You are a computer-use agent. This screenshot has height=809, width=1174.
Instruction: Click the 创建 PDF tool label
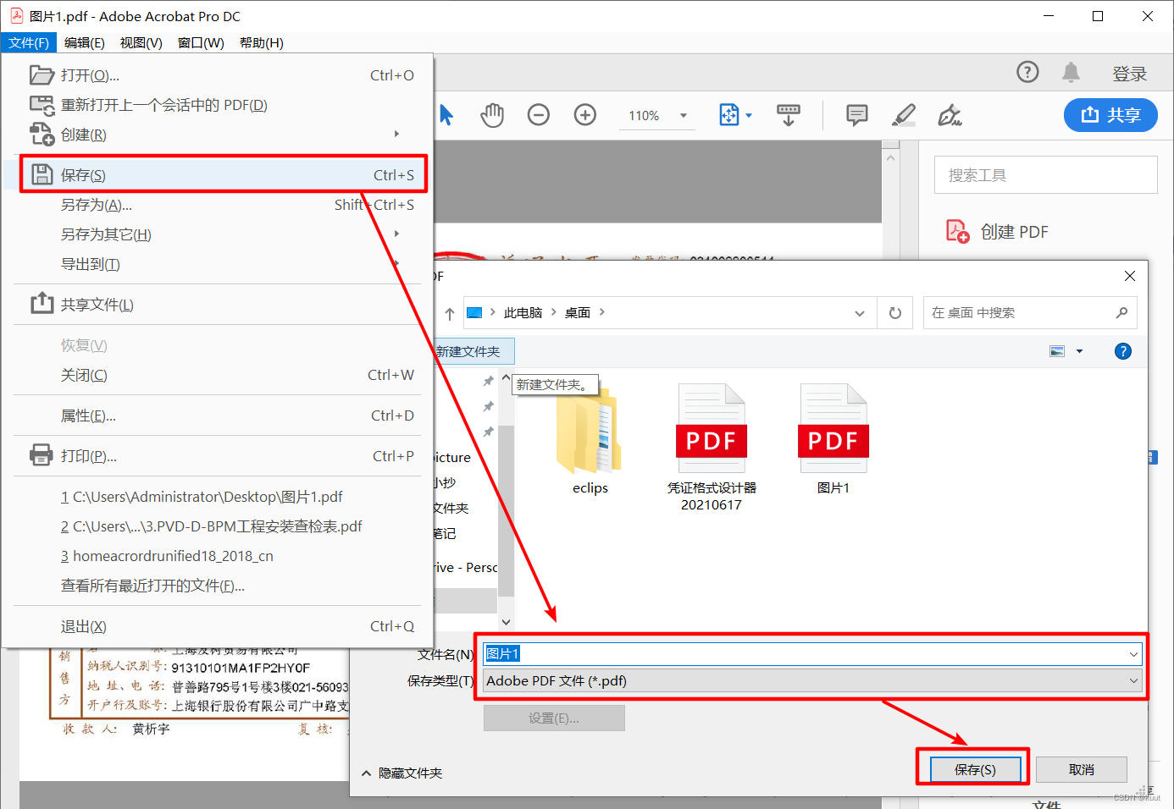[1014, 231]
